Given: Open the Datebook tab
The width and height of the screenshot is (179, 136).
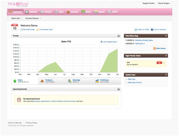Looking at the screenshot, I should pos(31,12).
